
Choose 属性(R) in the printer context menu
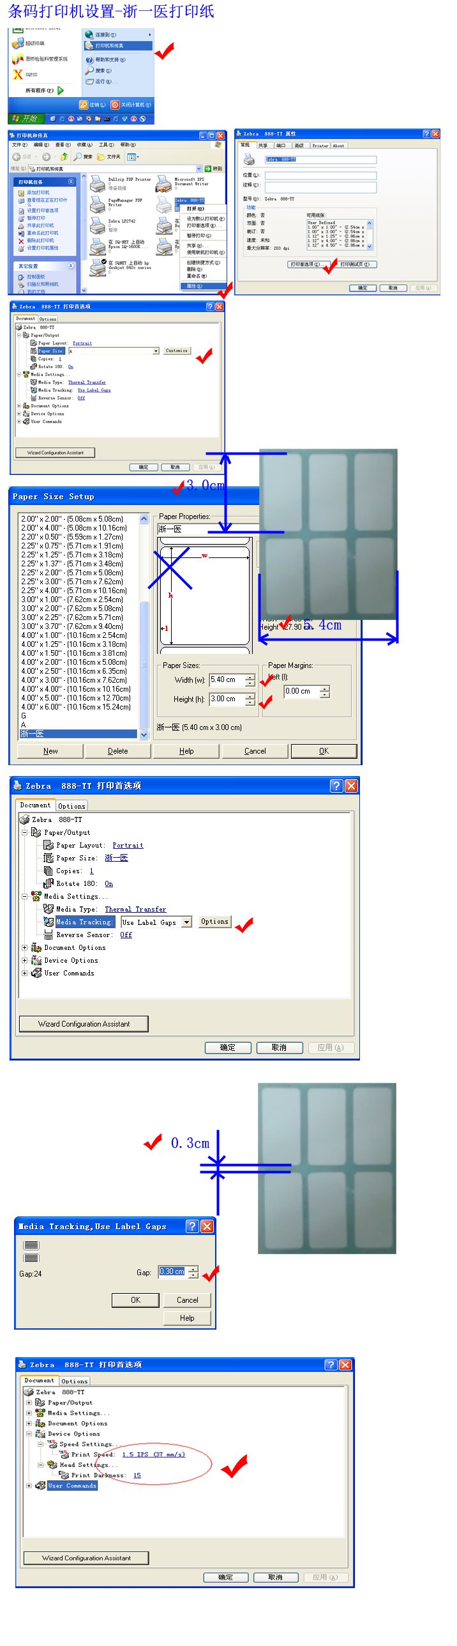[x=194, y=286]
